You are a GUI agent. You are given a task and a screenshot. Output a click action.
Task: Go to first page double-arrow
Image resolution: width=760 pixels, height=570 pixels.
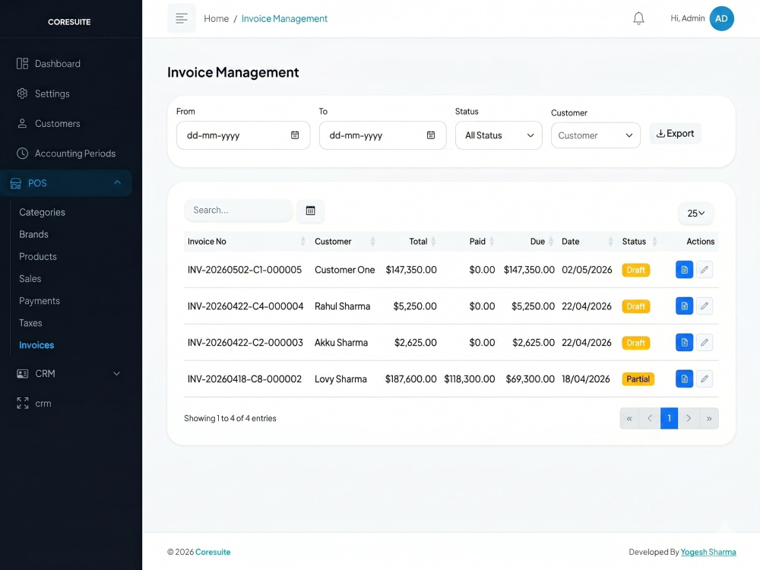[629, 418]
